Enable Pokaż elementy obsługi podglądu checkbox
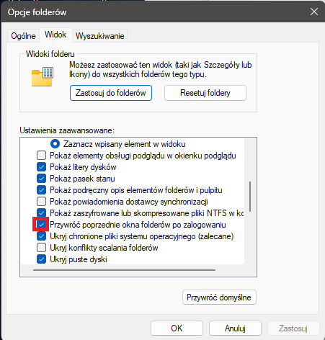 tap(41, 156)
